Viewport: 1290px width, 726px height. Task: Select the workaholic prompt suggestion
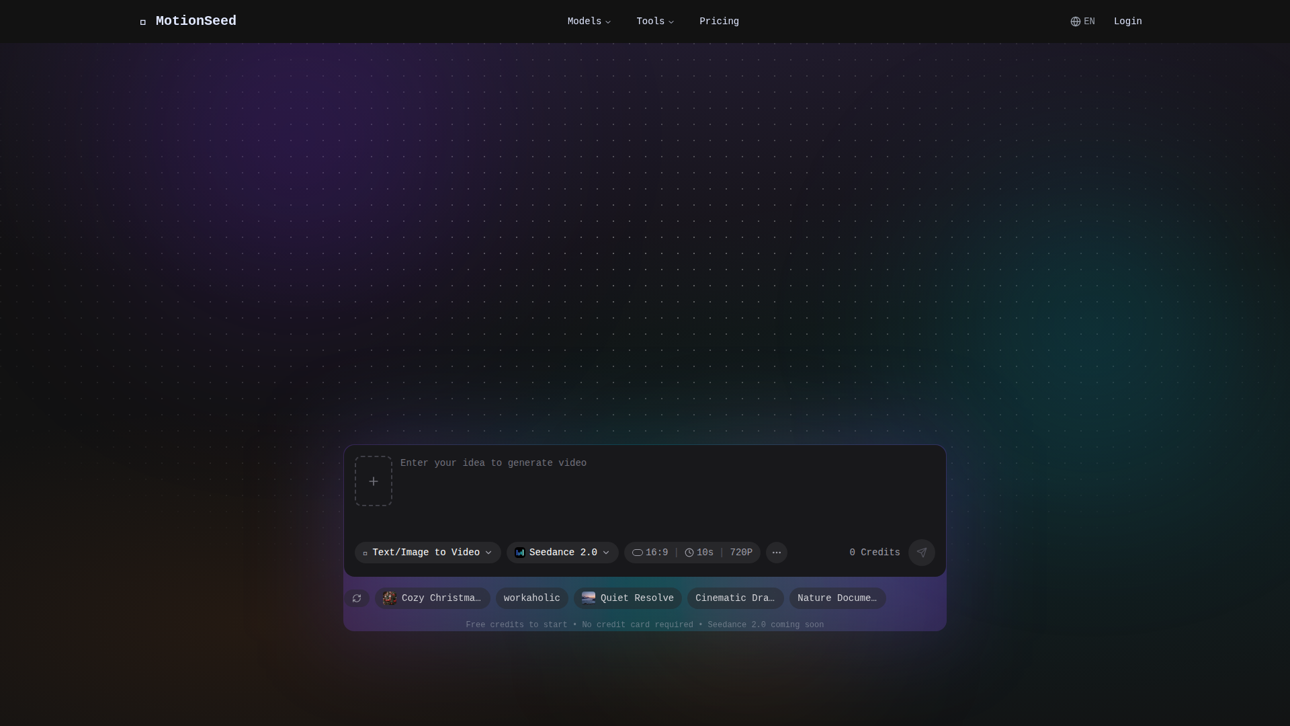click(531, 598)
